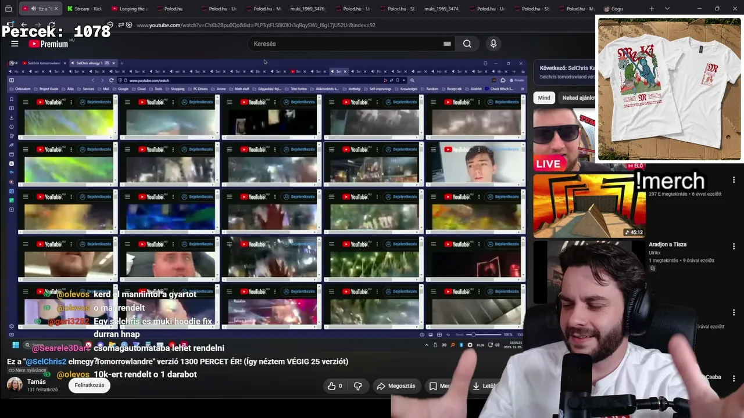Screen dimensions: 744x418
Task: Add a new tab in recorded browser
Action: [120, 63]
